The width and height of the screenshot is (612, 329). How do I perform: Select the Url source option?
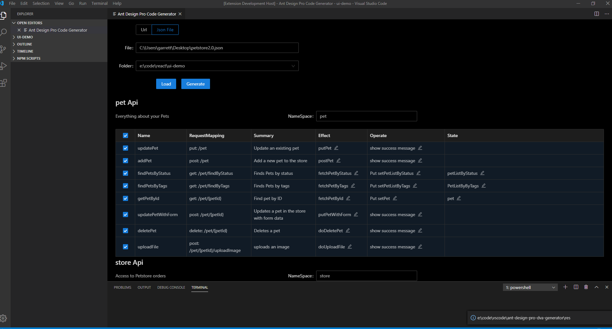144,30
